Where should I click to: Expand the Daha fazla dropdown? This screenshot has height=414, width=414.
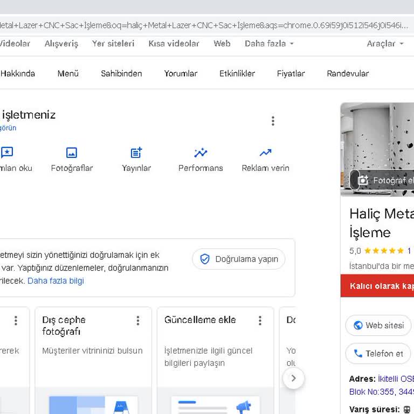coord(269,44)
